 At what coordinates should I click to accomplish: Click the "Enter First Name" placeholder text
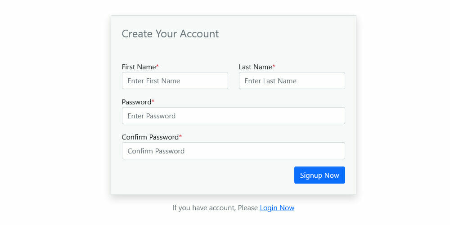click(x=154, y=81)
